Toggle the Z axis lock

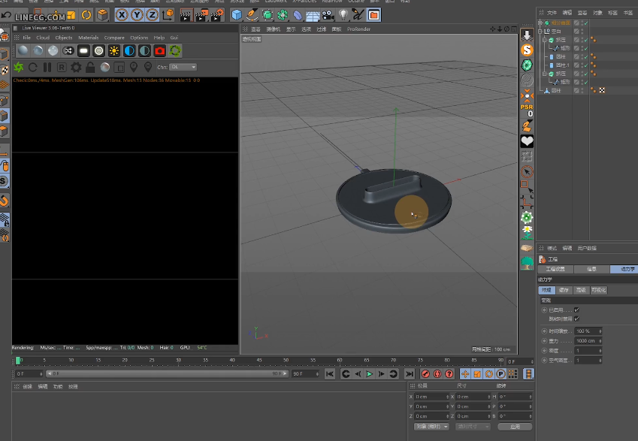pos(153,16)
